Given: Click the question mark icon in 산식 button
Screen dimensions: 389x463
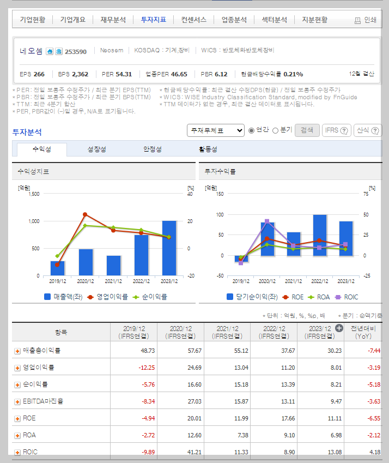Looking at the screenshot, I should coord(375,130).
